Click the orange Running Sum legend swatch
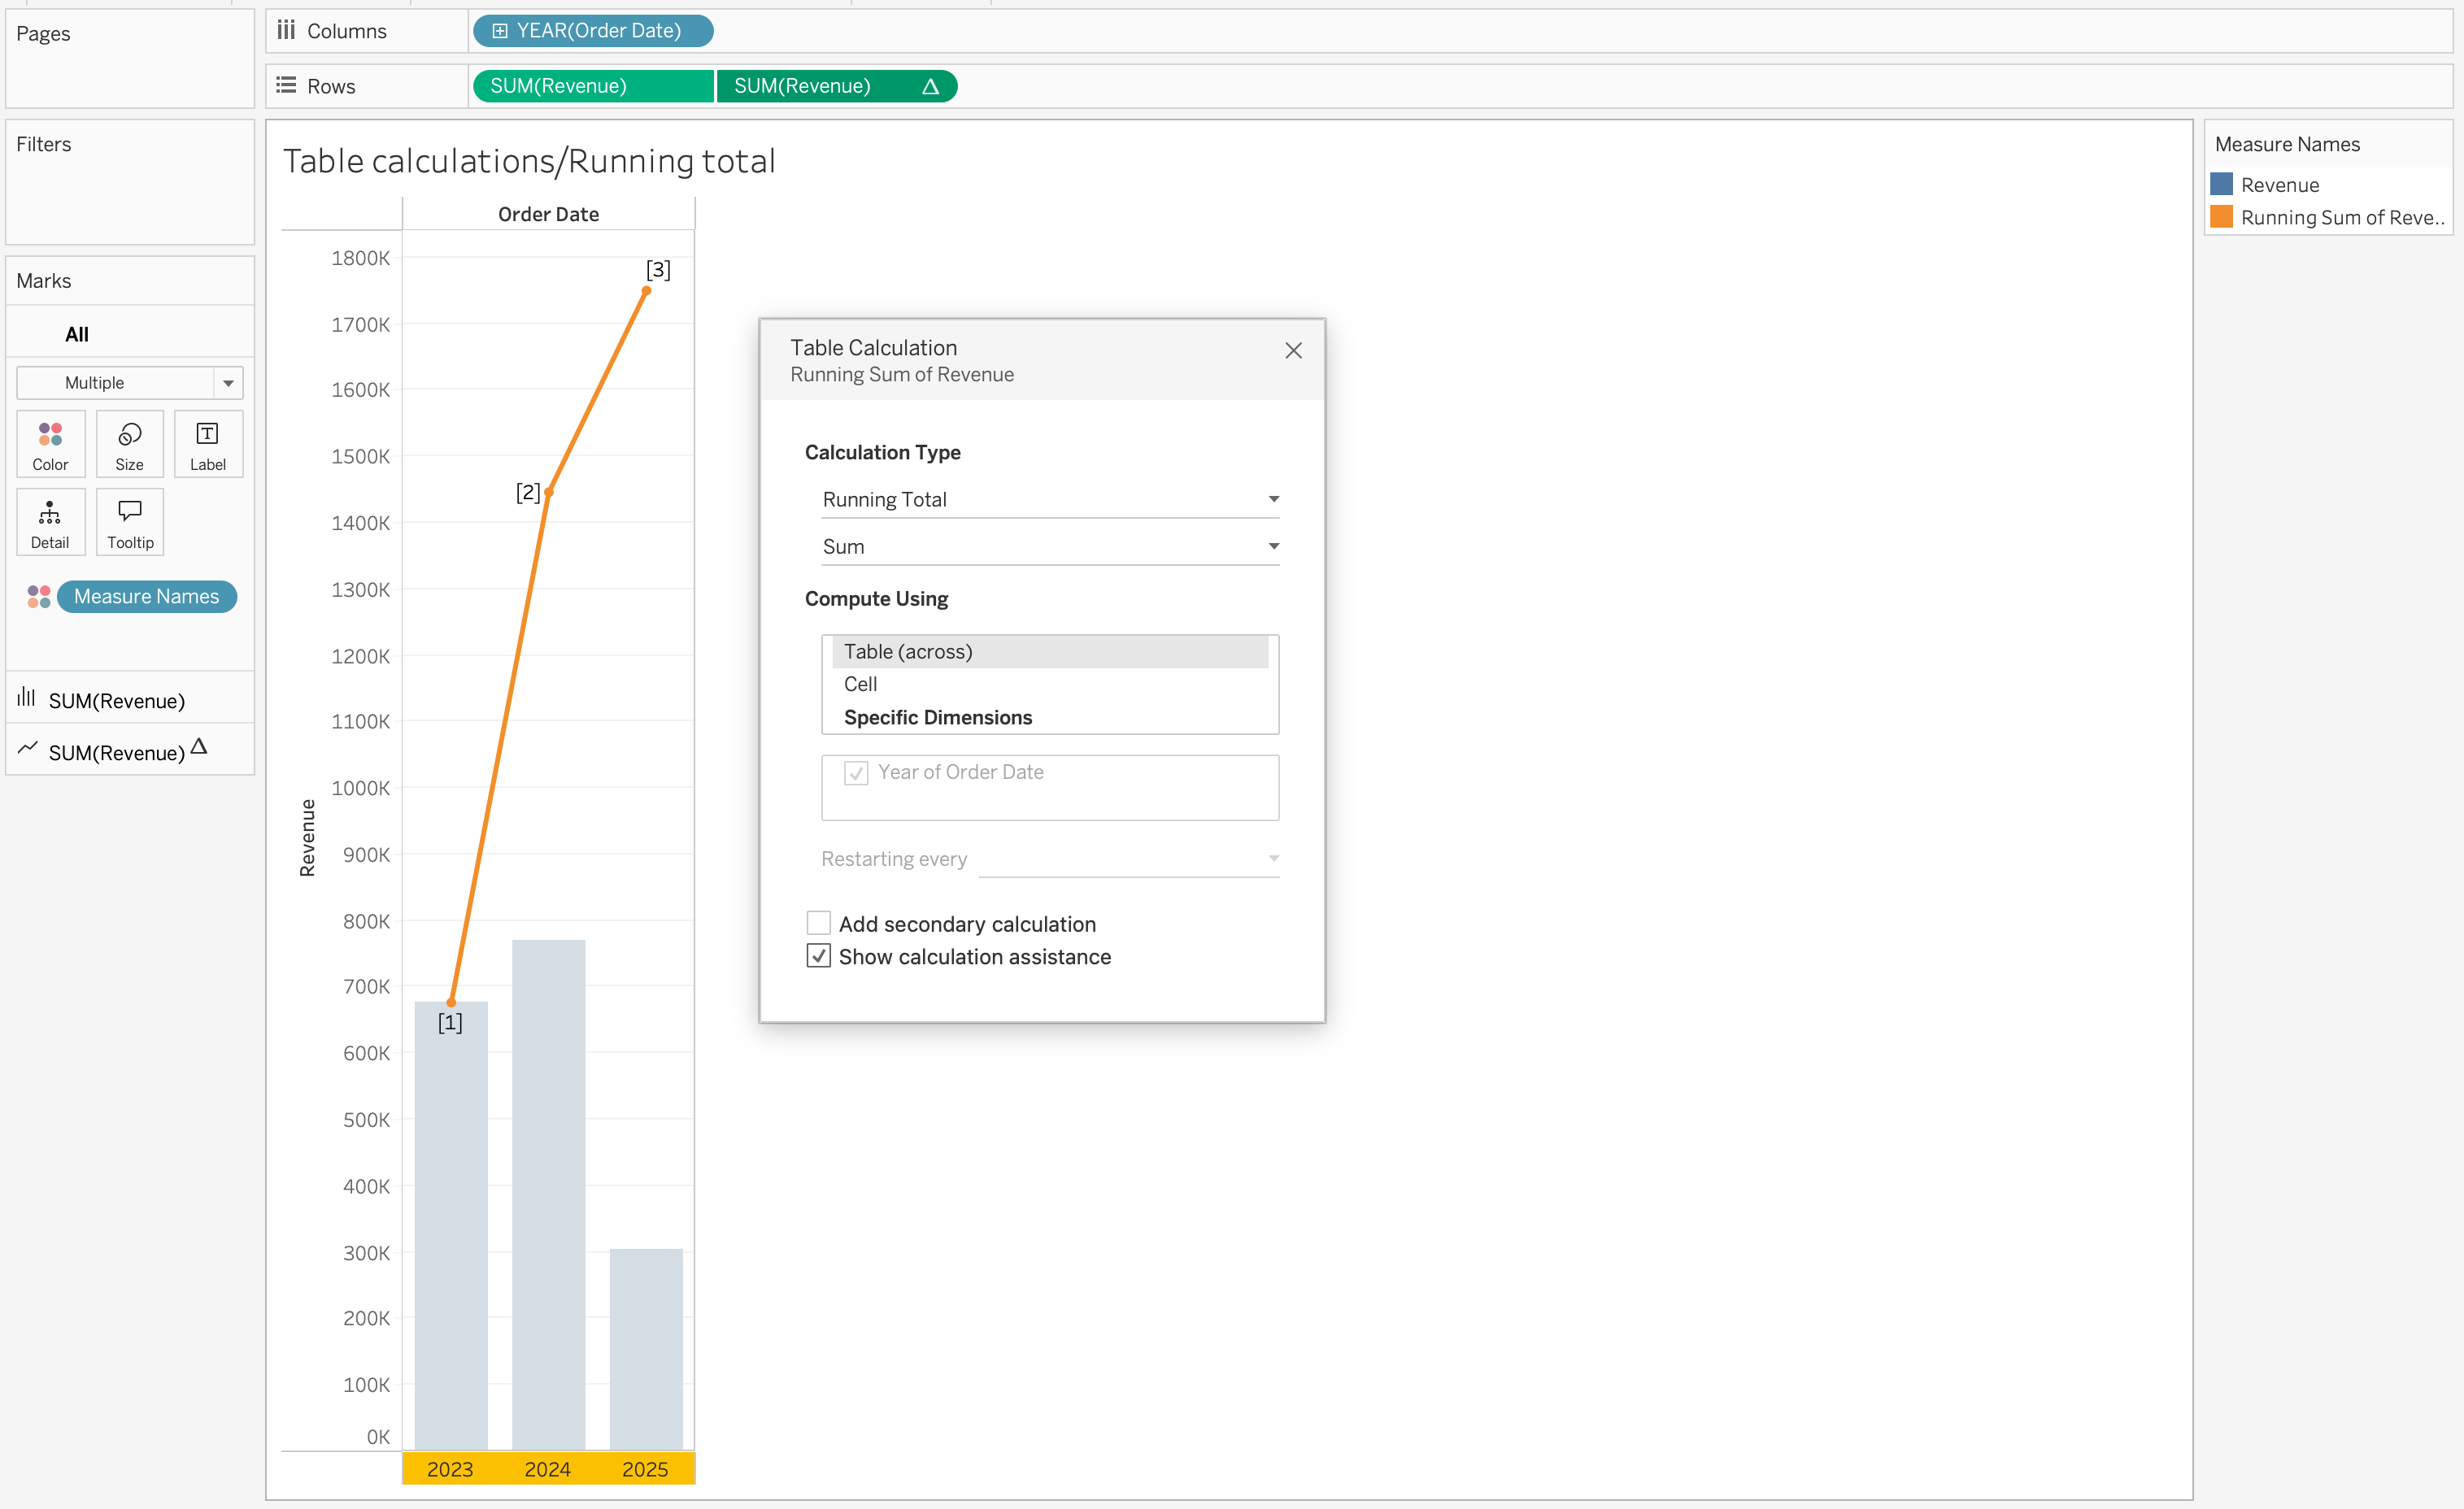 (2221, 217)
